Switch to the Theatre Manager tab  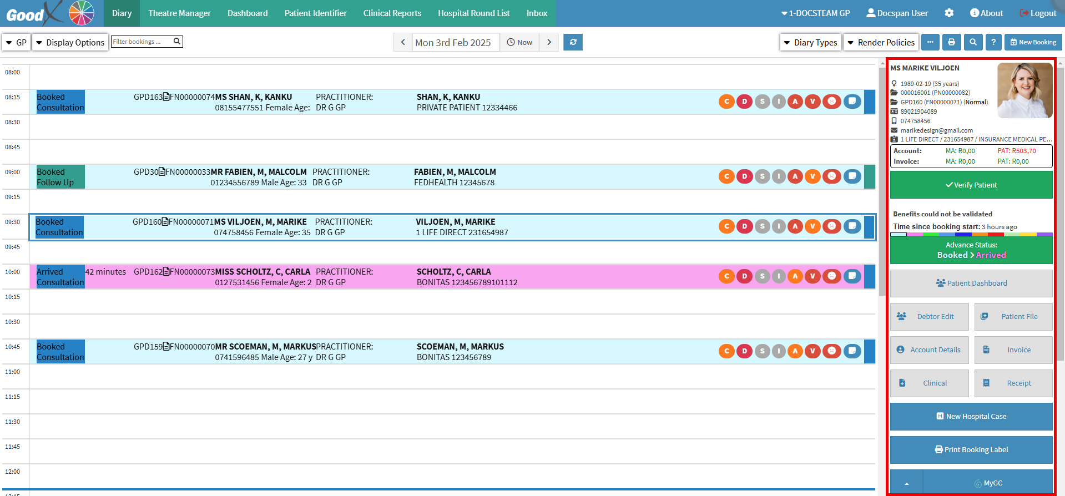click(179, 13)
